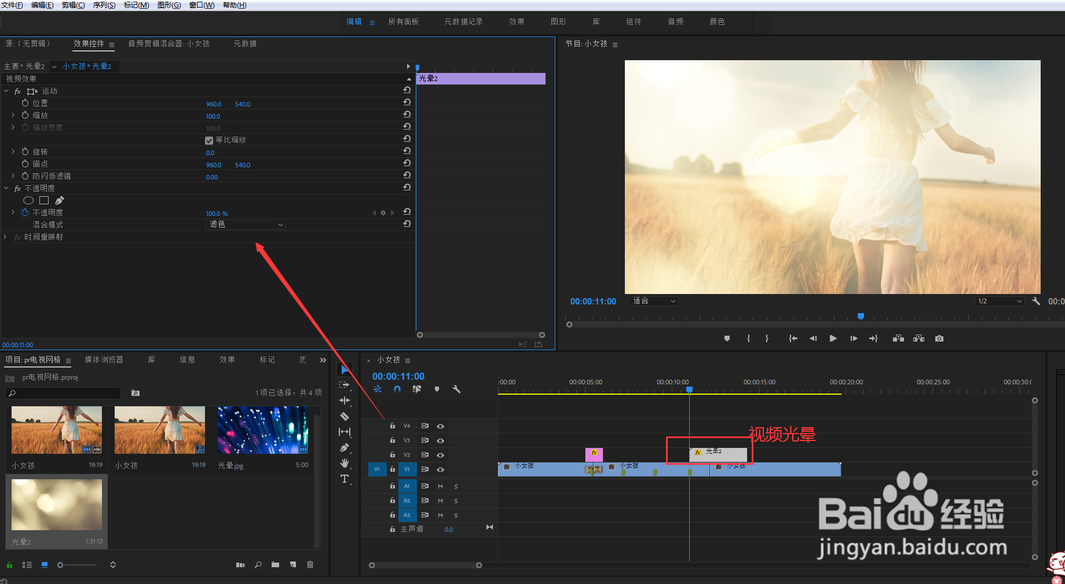The width and height of the screenshot is (1065, 584).
Task: Expand the 时间重映射 time remapping group
Action: [5, 237]
